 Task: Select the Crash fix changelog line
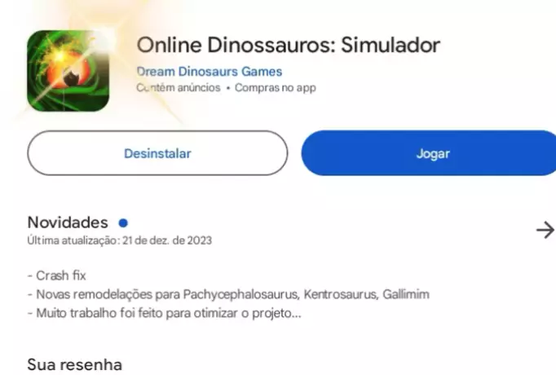click(x=57, y=276)
